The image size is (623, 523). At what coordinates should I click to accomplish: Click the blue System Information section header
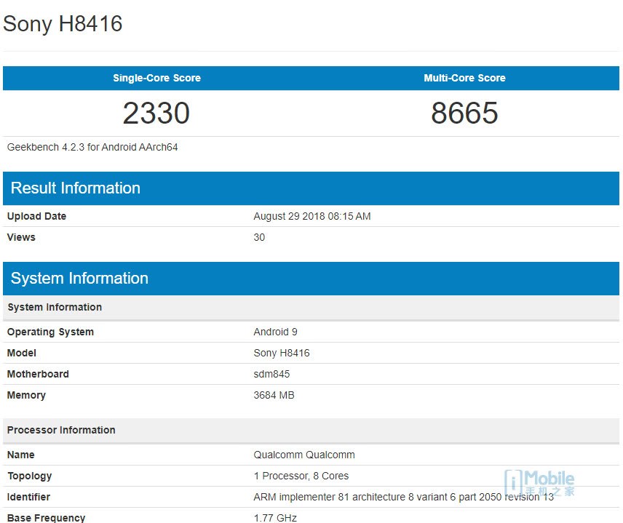(79, 279)
